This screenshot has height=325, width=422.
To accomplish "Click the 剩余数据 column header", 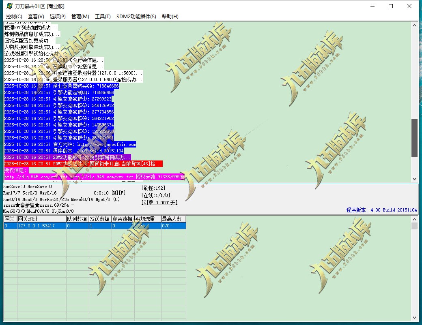I will click(x=123, y=219).
